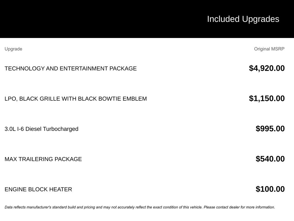Click the $995.00 price
This screenshot has height=221, width=294.
(x=270, y=129)
